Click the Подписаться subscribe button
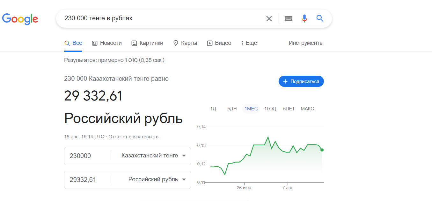This screenshot has height=201, width=432. click(301, 81)
